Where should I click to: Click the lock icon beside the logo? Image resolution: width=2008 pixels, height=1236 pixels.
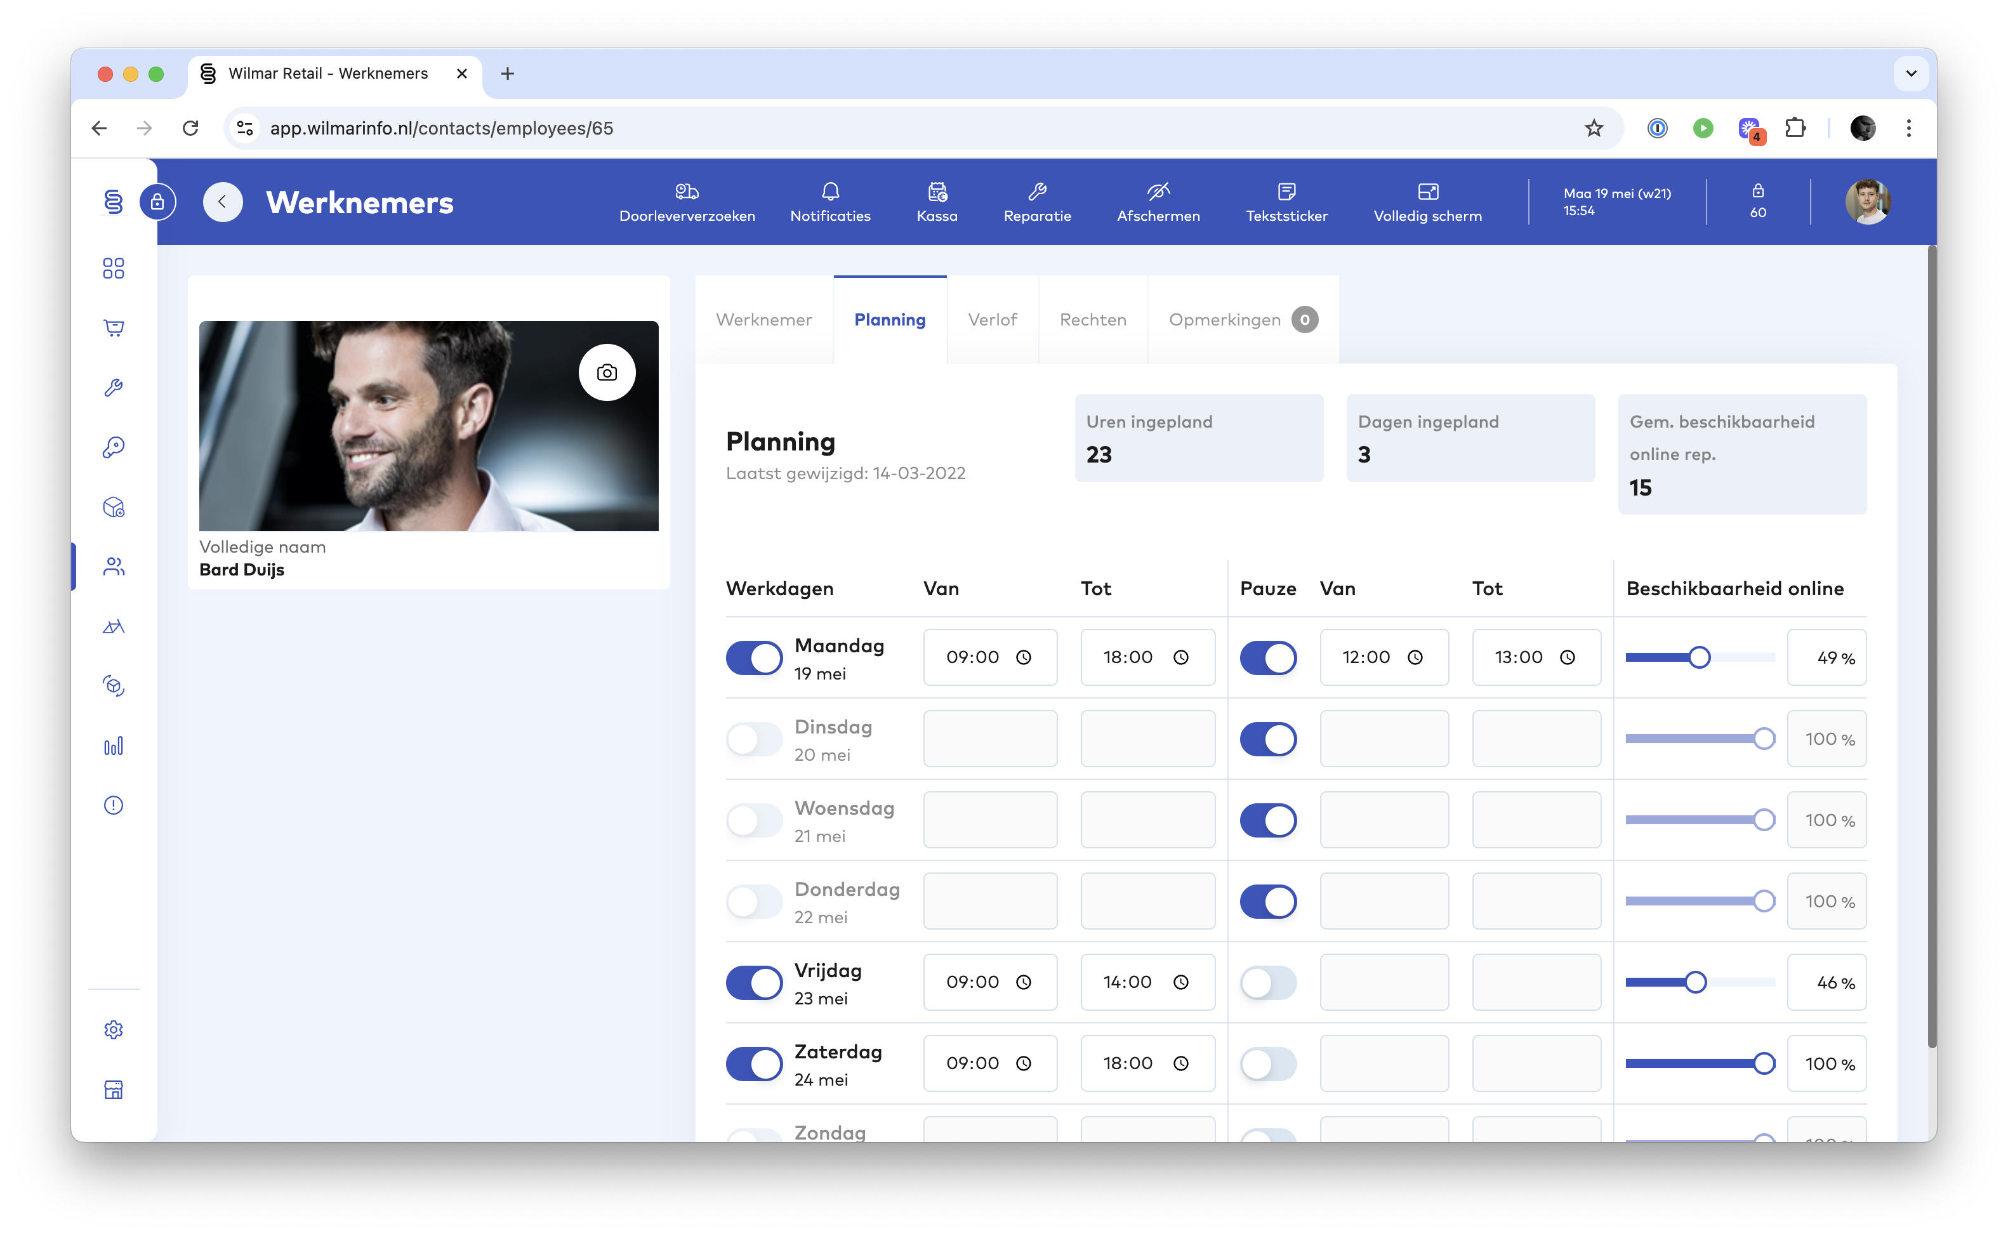click(x=157, y=202)
